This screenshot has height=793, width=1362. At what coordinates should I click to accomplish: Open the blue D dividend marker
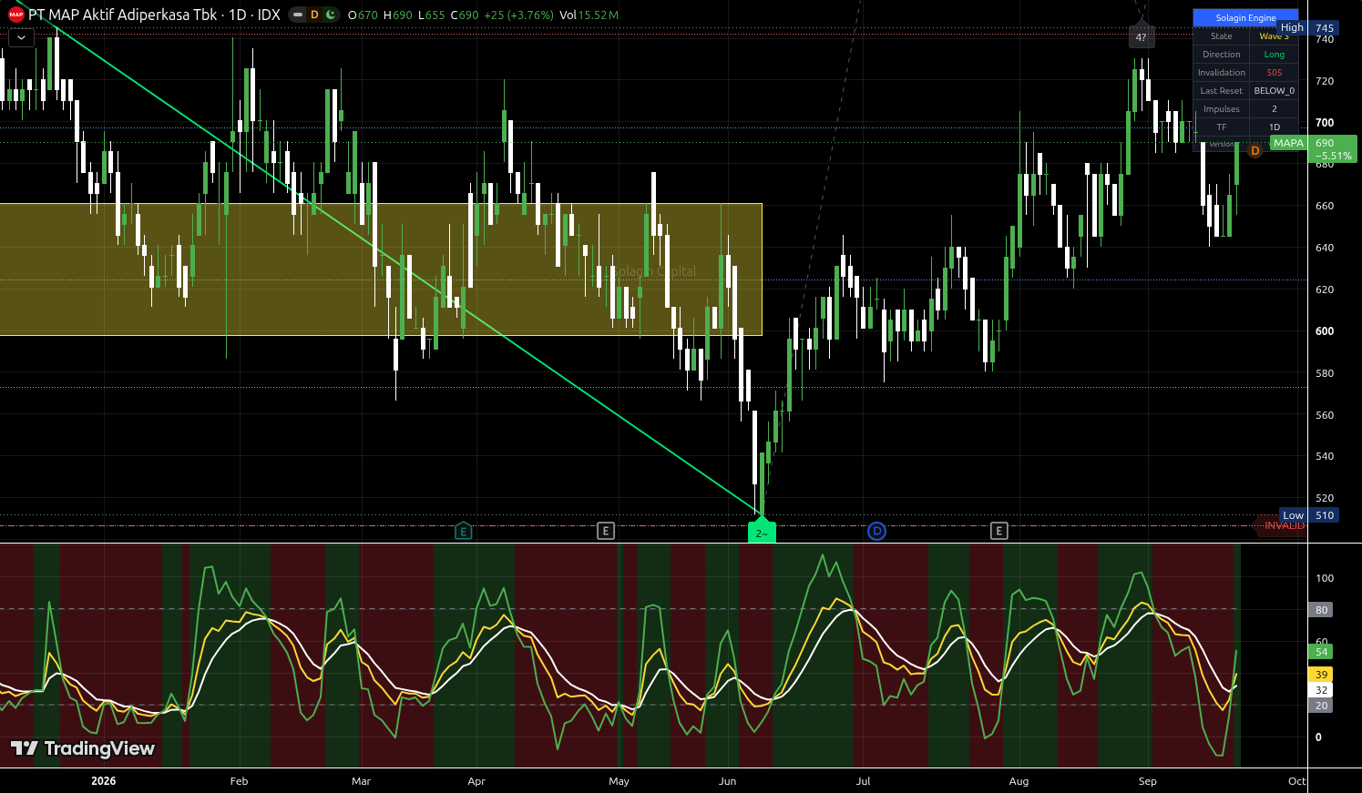coord(876,531)
